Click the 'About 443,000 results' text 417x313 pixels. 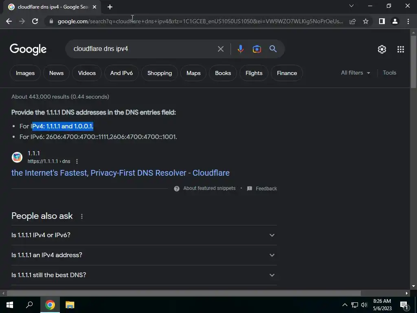60,97
